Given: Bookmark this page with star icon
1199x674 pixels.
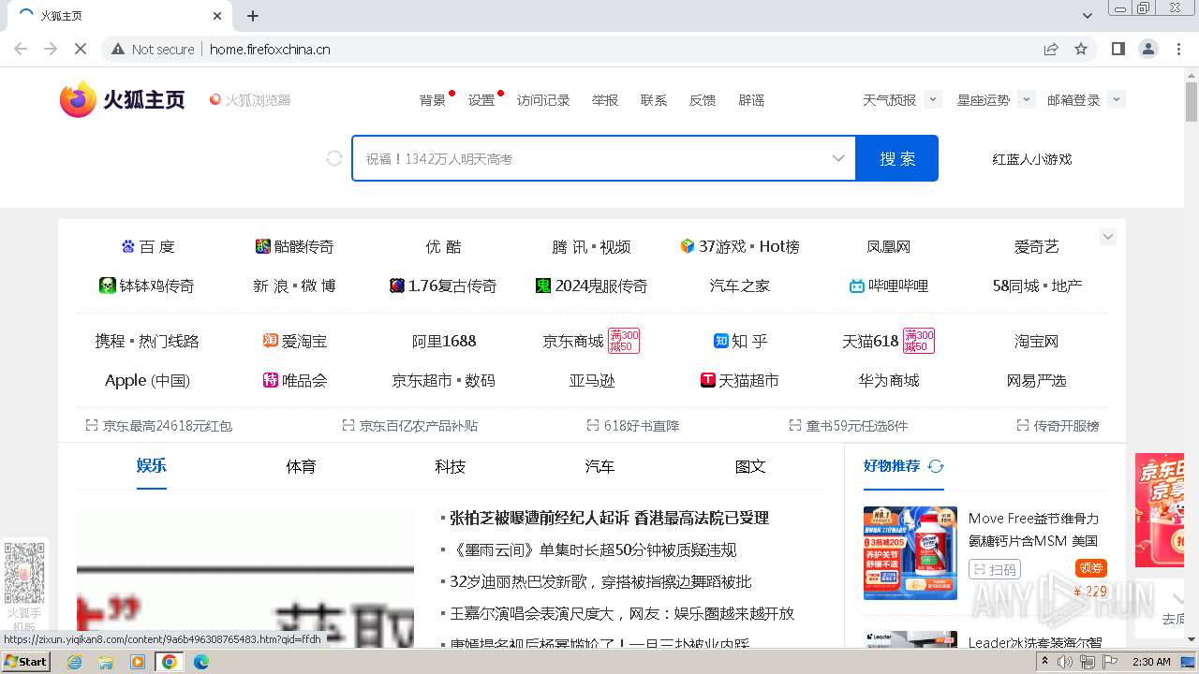Looking at the screenshot, I should tap(1081, 49).
